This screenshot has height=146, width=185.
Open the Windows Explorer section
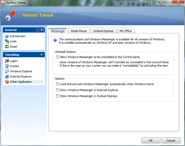click(21, 71)
